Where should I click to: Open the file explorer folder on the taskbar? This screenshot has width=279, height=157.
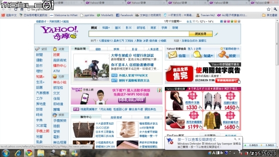41,153
